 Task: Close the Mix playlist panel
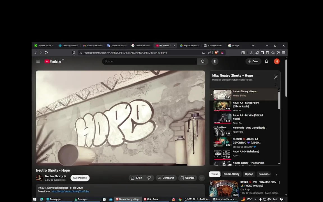pos(276,77)
